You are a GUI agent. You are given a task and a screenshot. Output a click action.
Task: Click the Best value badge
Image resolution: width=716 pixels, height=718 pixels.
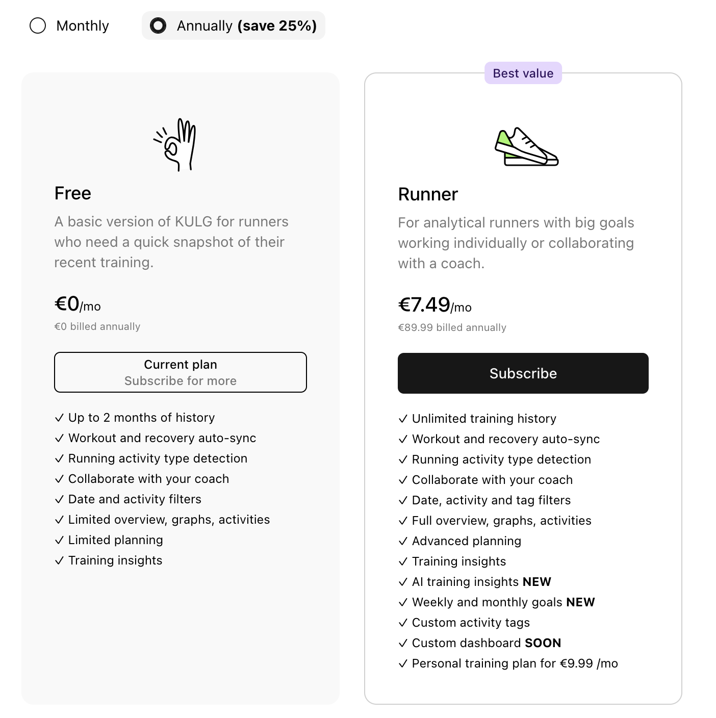pyautogui.click(x=523, y=73)
